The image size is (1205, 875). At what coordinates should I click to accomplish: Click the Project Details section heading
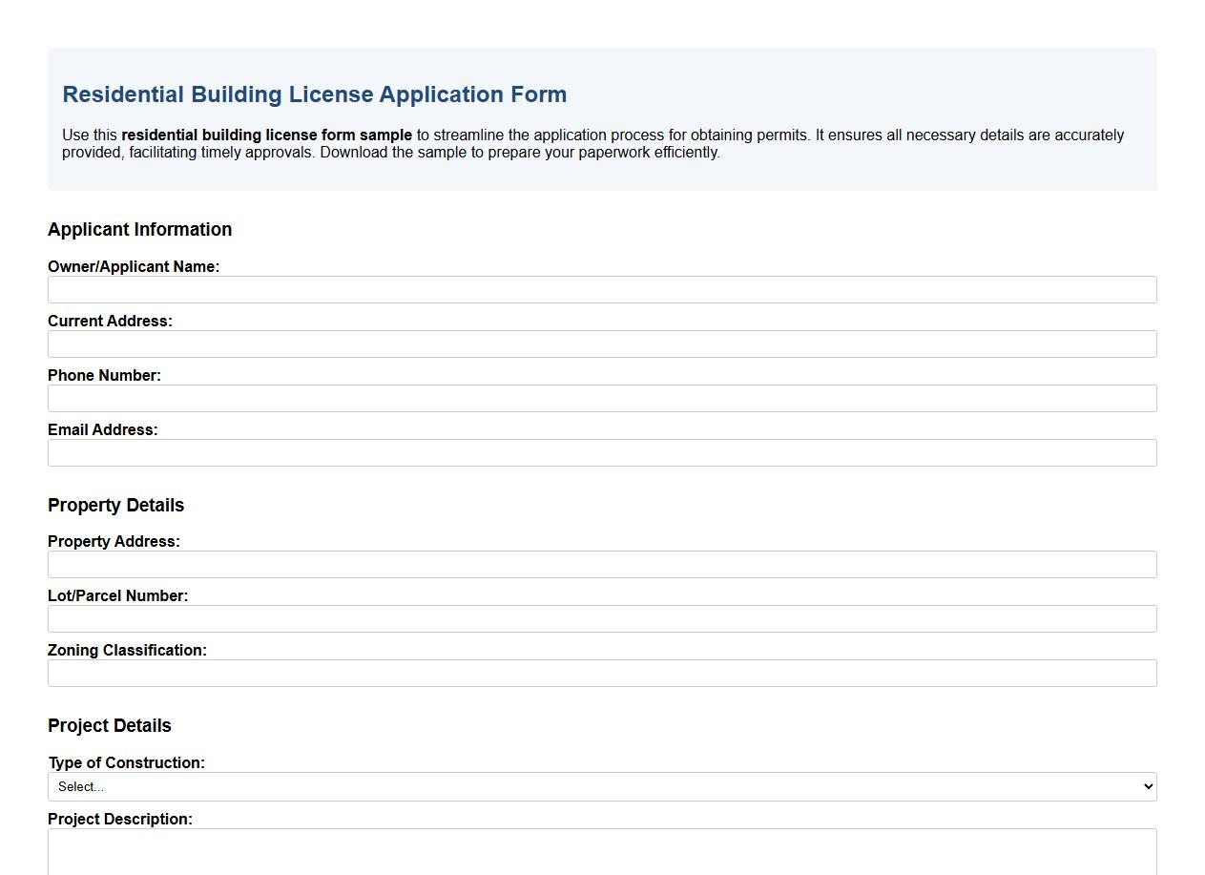[110, 726]
